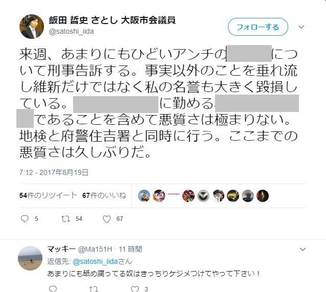Click the reply icon on main tweet
The height and width of the screenshot is (292, 326).
(25, 219)
